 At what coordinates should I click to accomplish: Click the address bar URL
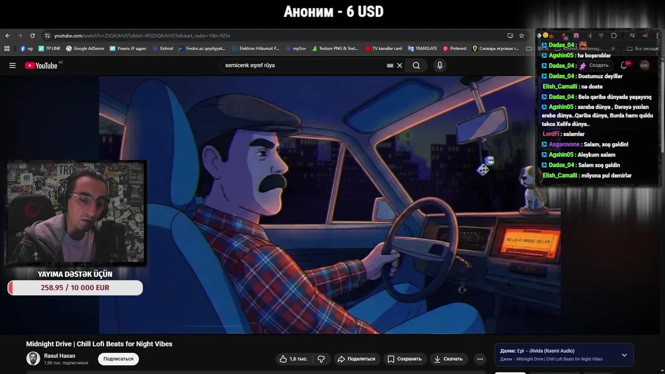pyautogui.click(x=142, y=36)
